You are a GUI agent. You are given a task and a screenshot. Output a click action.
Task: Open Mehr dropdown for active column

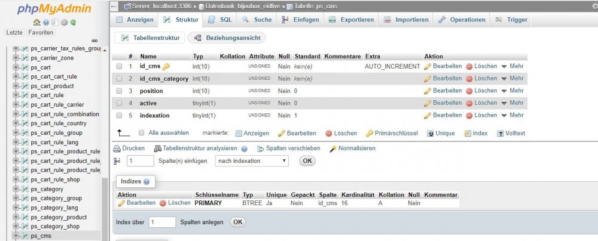tap(512, 103)
